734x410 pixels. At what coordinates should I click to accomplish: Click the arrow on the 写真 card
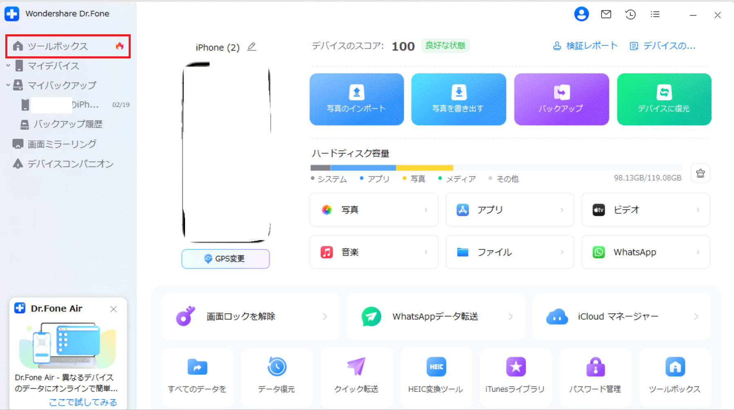click(426, 210)
